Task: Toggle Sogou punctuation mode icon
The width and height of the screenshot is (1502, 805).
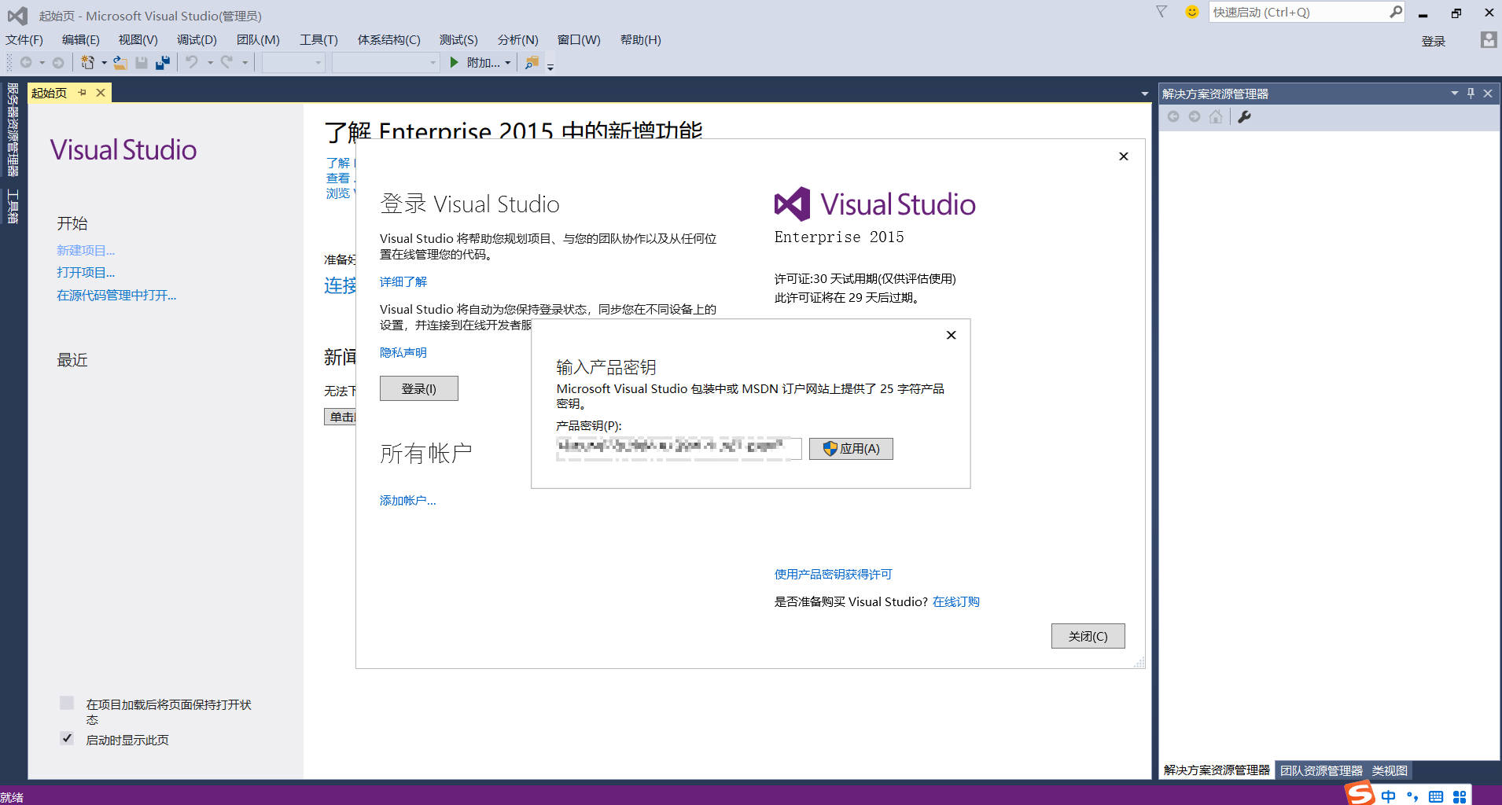Action: tap(1412, 796)
